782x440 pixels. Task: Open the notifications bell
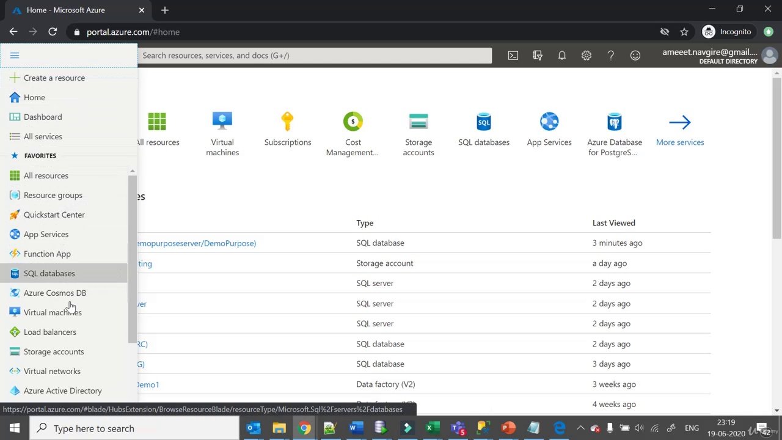(x=562, y=56)
